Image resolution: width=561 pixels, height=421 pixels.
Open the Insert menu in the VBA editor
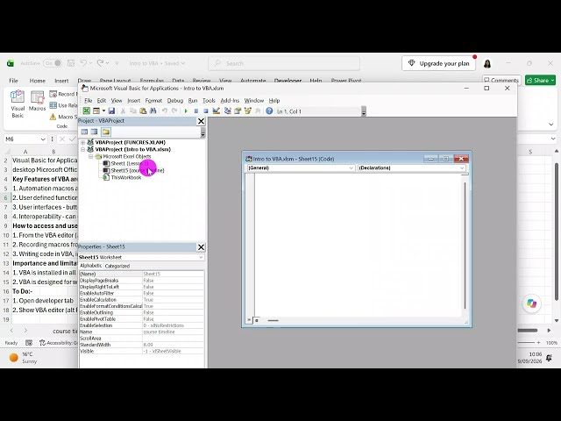[134, 101]
